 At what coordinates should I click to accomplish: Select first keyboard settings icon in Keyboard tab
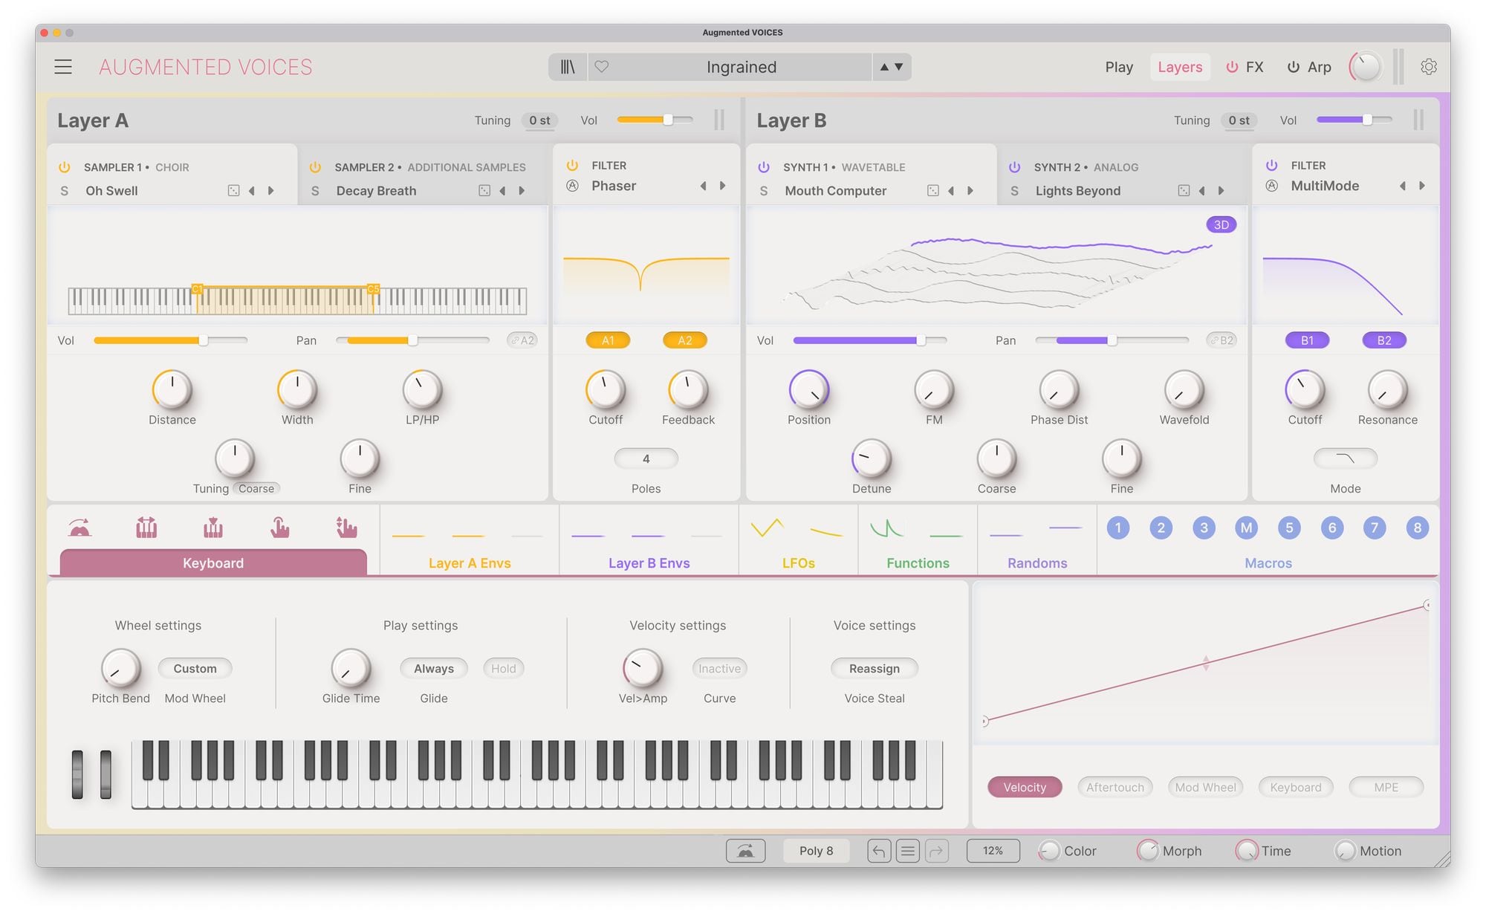pyautogui.click(x=80, y=528)
